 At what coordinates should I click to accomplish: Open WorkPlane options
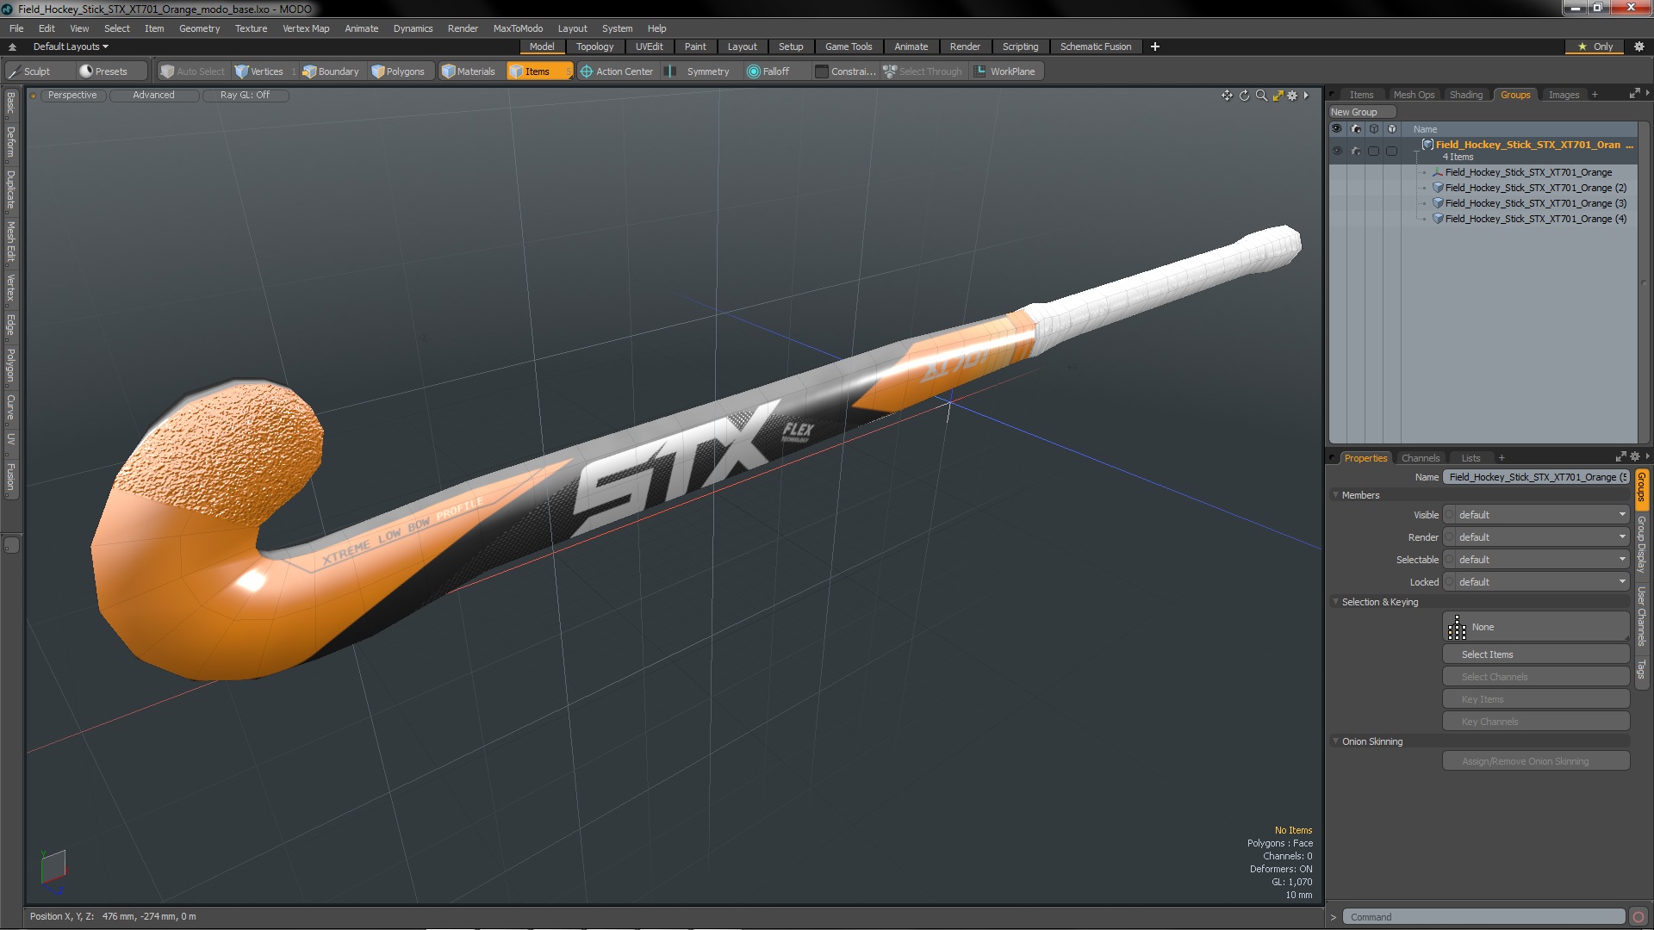pos(1005,71)
